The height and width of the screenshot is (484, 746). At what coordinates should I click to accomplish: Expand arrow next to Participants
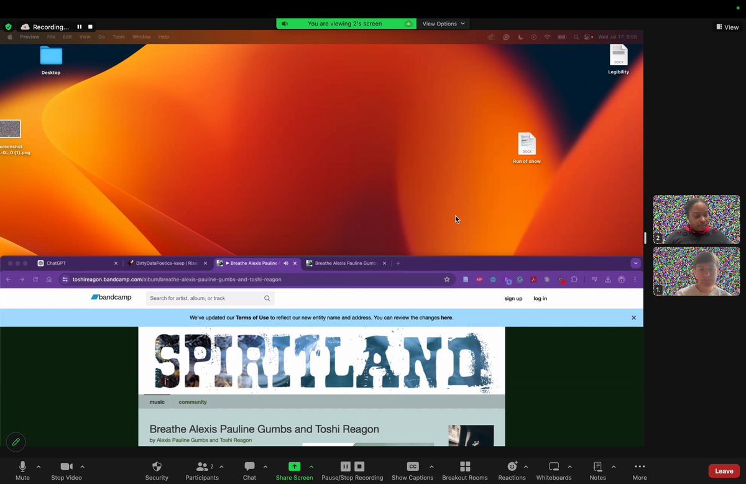click(x=221, y=467)
